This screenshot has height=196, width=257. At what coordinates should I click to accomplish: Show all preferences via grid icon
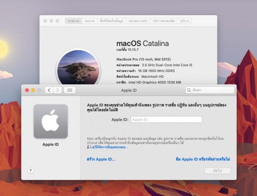click(x=70, y=90)
